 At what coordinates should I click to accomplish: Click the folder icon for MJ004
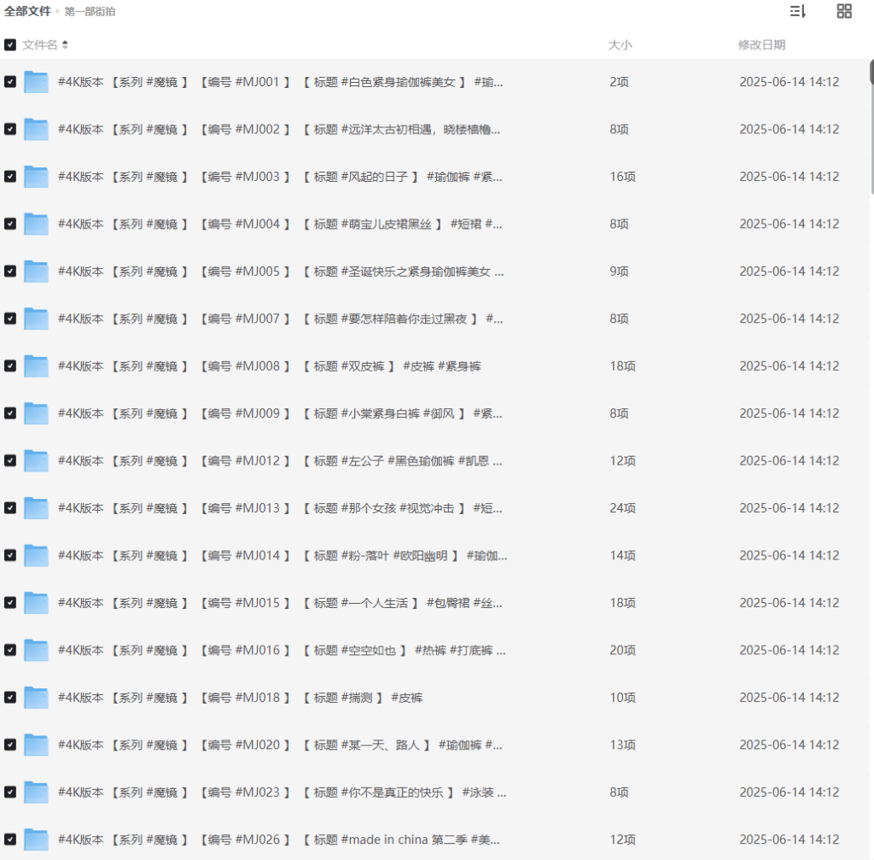click(x=36, y=224)
